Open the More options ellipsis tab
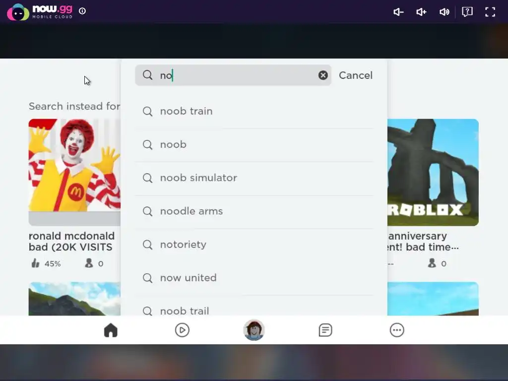Screen dimensions: 508x381 (x=397, y=330)
